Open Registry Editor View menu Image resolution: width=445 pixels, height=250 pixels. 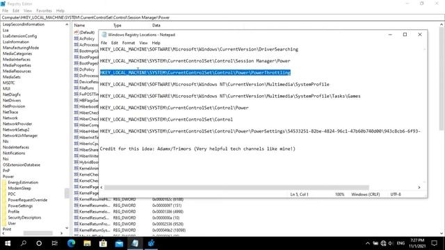click(28, 11)
